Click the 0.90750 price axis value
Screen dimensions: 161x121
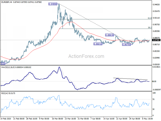coord(156,24)
